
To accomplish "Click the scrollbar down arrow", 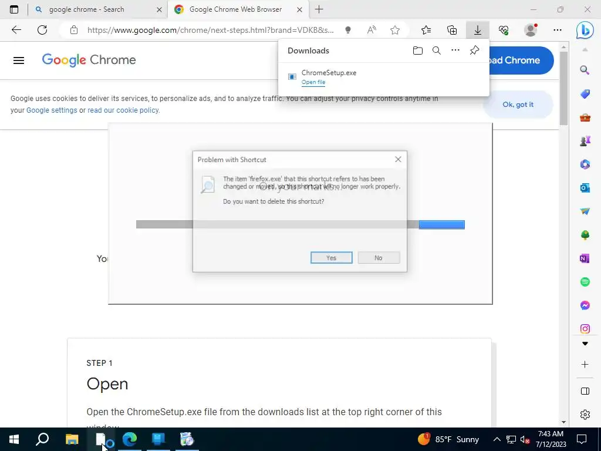I will click(563, 422).
